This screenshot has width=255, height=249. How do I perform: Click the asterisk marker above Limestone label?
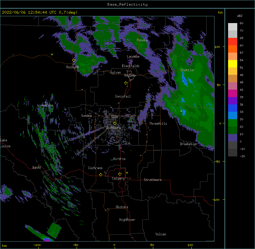tap(46, 102)
